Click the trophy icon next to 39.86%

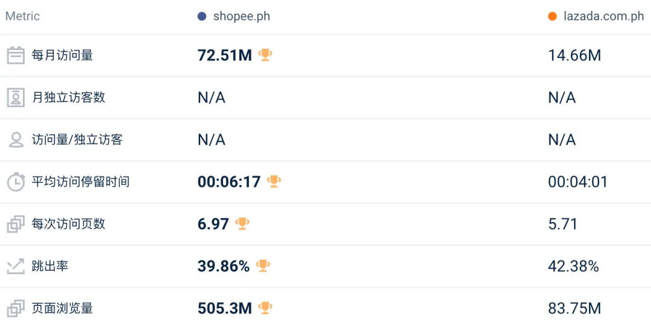pos(263,265)
